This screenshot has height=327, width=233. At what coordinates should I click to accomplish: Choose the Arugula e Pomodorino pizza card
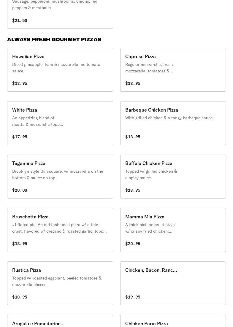60,322
